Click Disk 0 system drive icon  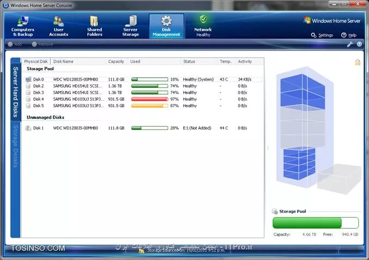[28, 79]
